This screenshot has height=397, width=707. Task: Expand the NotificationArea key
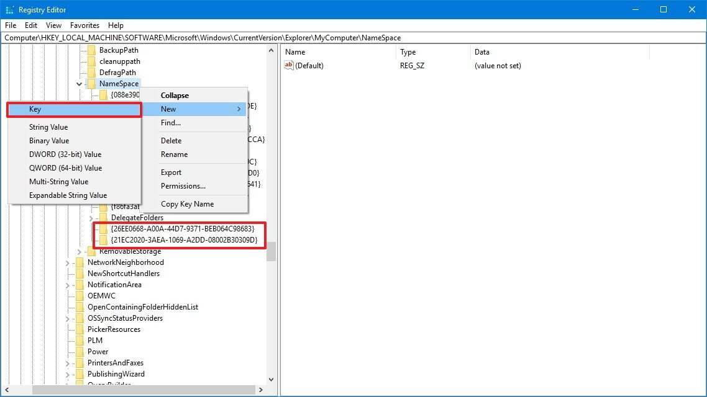(68, 285)
